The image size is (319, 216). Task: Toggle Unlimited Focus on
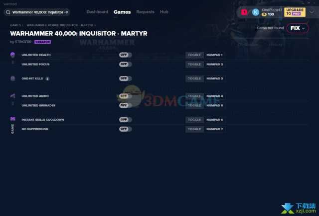(126, 64)
